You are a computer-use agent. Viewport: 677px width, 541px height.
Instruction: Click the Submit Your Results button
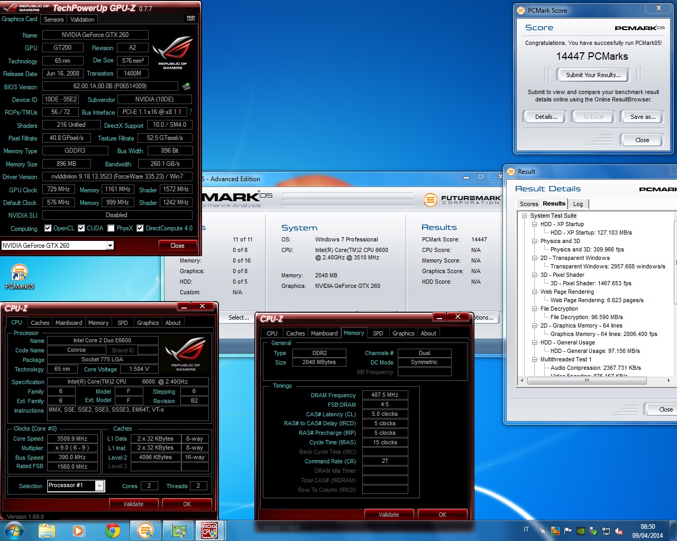593,75
